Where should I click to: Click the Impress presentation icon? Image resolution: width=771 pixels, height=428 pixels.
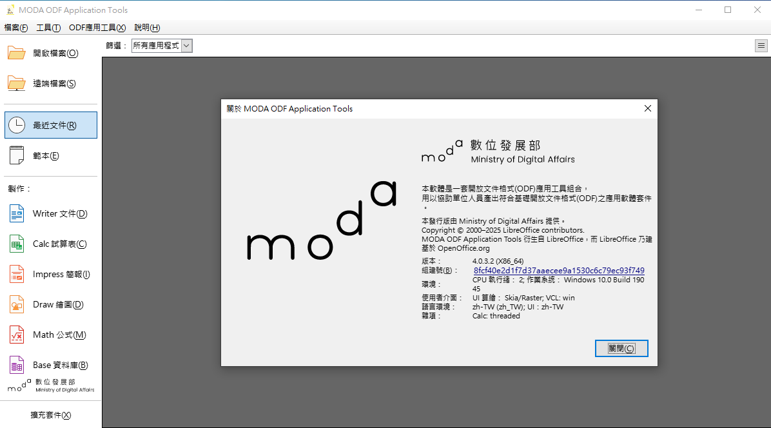tap(17, 274)
